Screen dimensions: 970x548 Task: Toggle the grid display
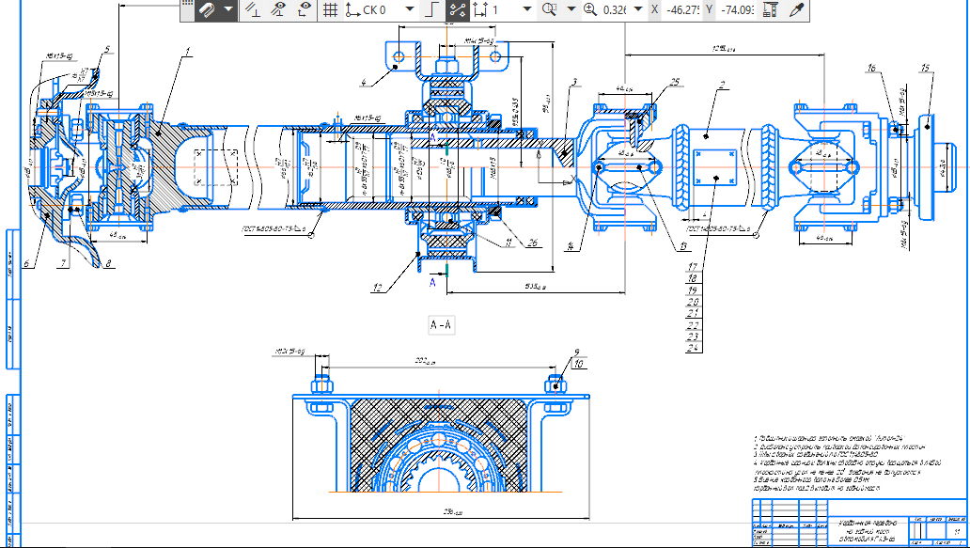pos(330,10)
